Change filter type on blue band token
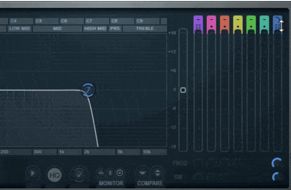Viewport: 291px width, 190px height. pos(277,20)
